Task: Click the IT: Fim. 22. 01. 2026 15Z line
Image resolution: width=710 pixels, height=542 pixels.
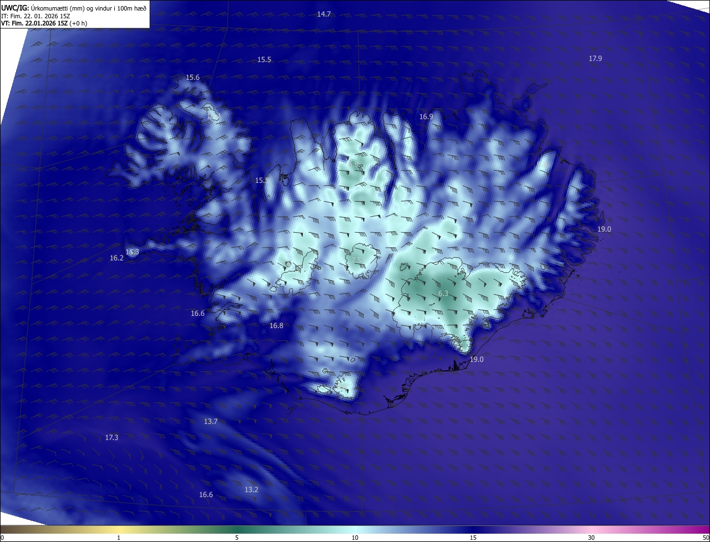Action: click(x=35, y=16)
